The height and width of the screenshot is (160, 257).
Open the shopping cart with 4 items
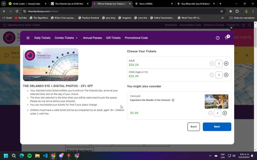pyautogui.click(x=226, y=38)
